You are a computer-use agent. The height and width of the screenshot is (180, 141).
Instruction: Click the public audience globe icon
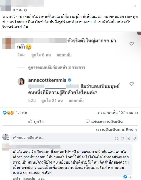tap(26, 10)
